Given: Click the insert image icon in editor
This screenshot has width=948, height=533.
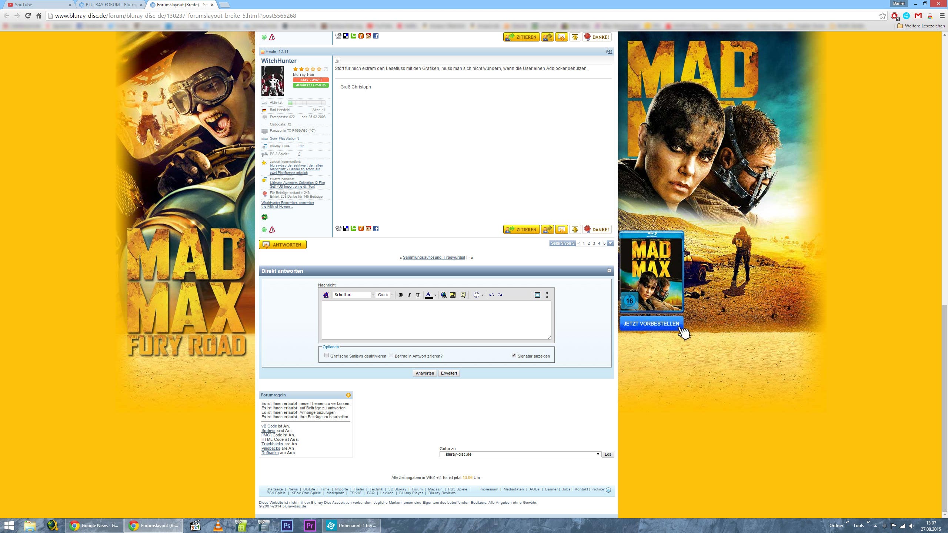Looking at the screenshot, I should [x=453, y=295].
